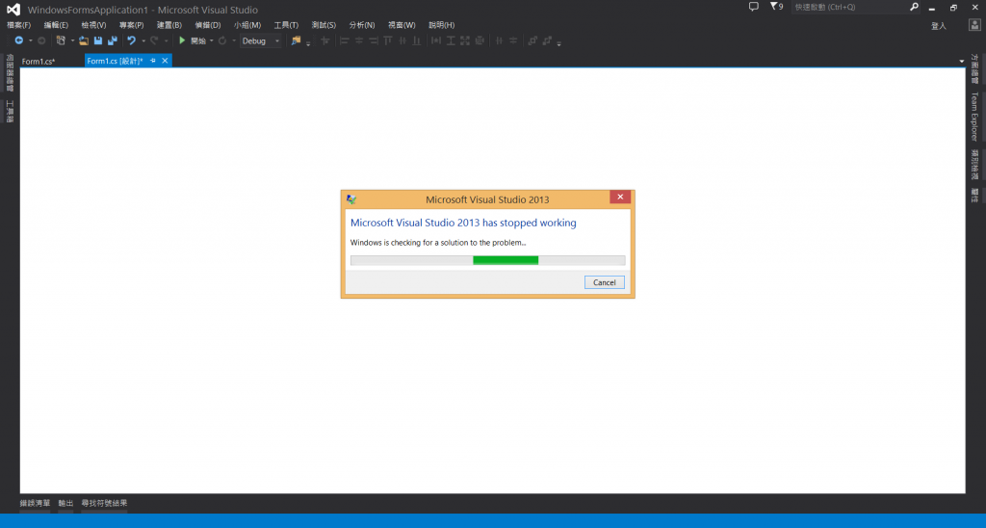The image size is (986, 528).
Task: Click the Bring to Front icon
Action: (x=532, y=40)
